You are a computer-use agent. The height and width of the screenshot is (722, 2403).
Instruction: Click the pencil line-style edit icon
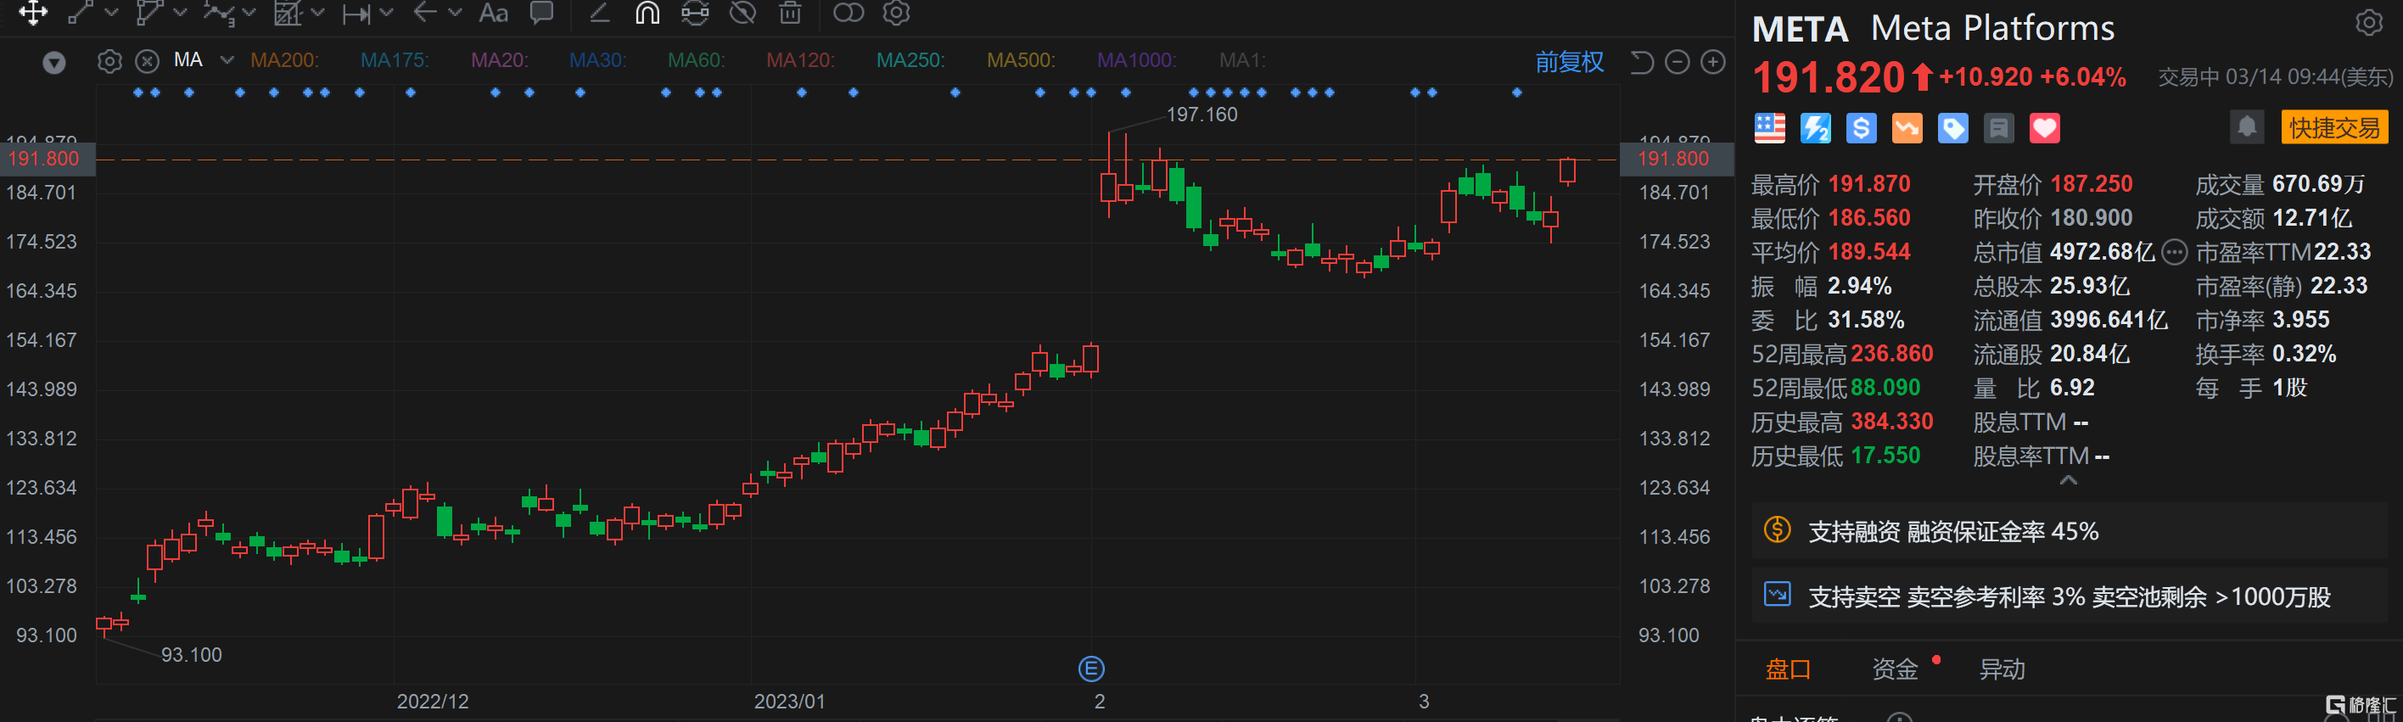(x=599, y=12)
